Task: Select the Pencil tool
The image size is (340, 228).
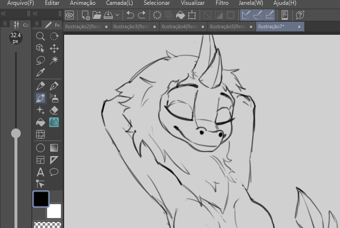Action: [x=54, y=86]
